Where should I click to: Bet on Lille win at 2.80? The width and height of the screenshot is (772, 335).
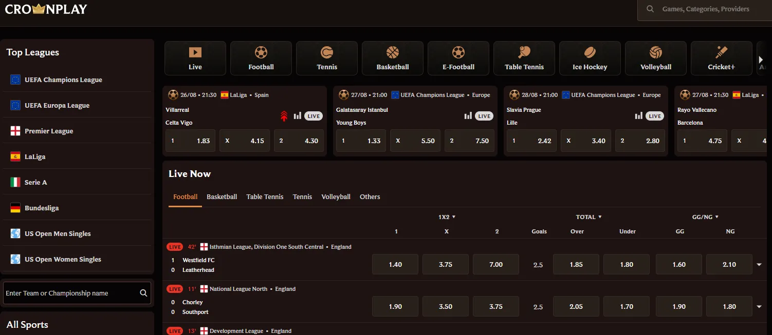640,141
